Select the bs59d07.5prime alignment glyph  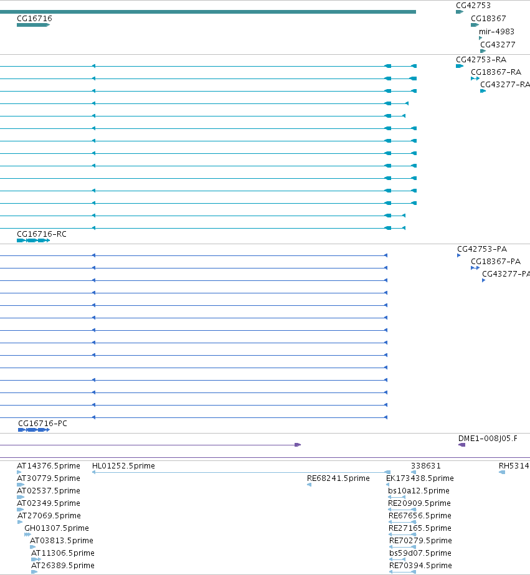point(397,559)
